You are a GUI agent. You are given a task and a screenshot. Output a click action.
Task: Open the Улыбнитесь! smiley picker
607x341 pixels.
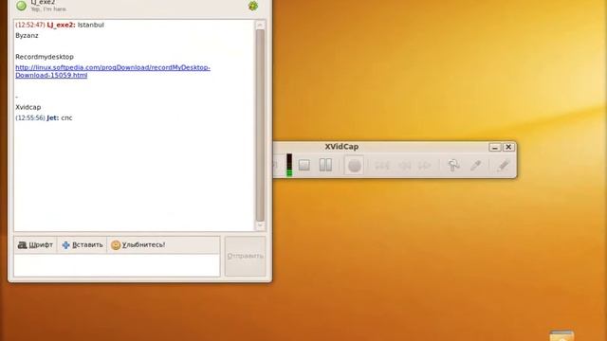click(x=138, y=244)
